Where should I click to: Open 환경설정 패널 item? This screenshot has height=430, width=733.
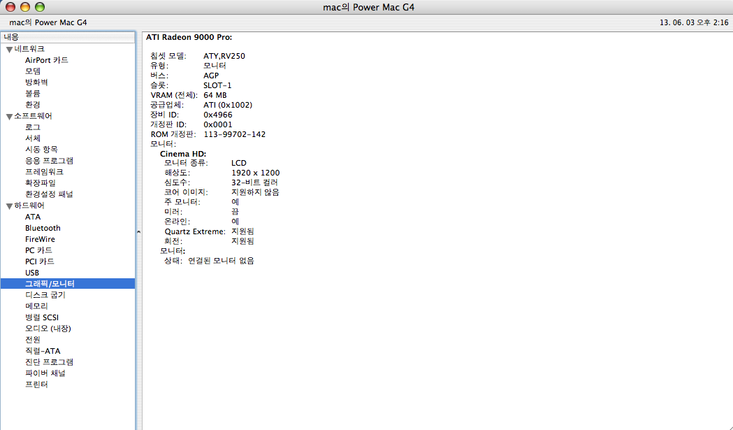pyautogui.click(x=49, y=194)
